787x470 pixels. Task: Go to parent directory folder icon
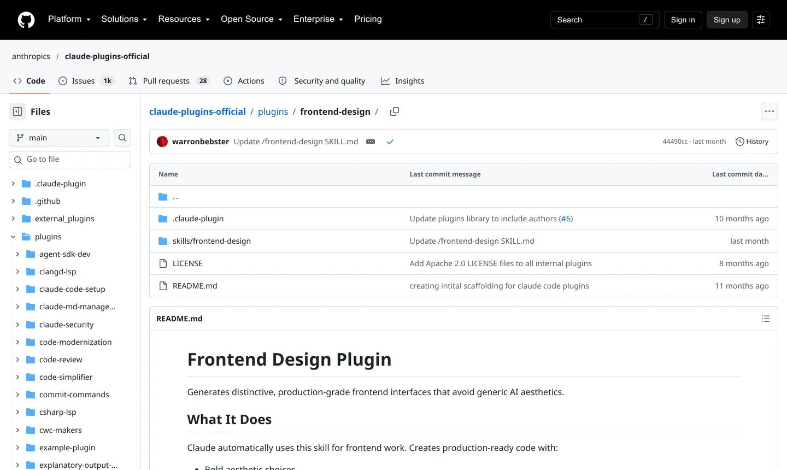pyautogui.click(x=163, y=197)
